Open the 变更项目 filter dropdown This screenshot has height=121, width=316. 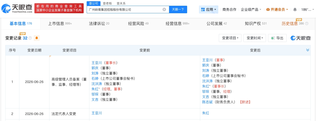[x=230, y=38]
